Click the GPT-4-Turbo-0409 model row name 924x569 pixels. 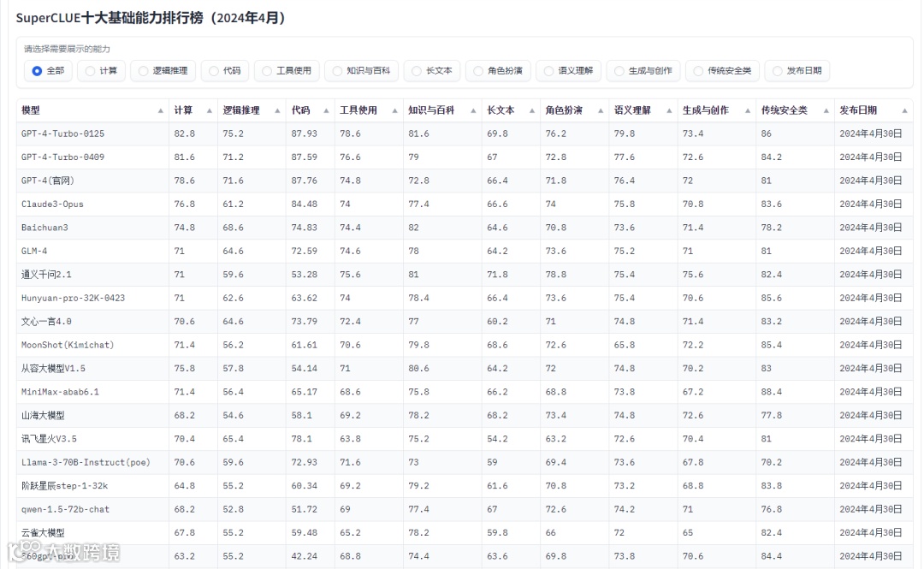[62, 157]
